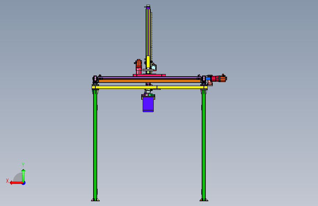
Task: Click the gray XY plane arc of the triad
Action: pyautogui.click(x=18, y=177)
